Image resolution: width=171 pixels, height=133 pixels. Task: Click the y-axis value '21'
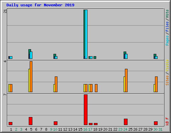5,11
